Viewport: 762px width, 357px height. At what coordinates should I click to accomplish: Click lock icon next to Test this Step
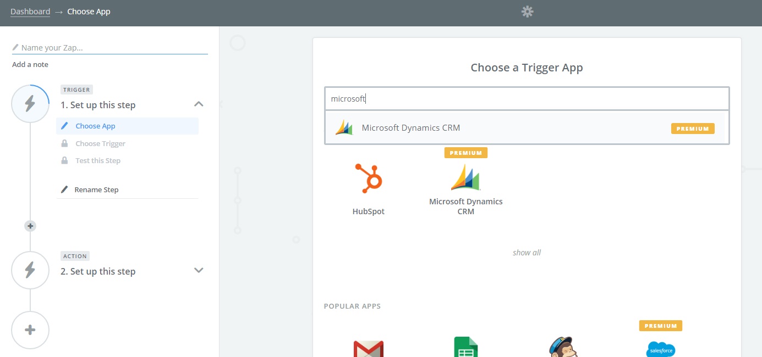[x=64, y=160]
